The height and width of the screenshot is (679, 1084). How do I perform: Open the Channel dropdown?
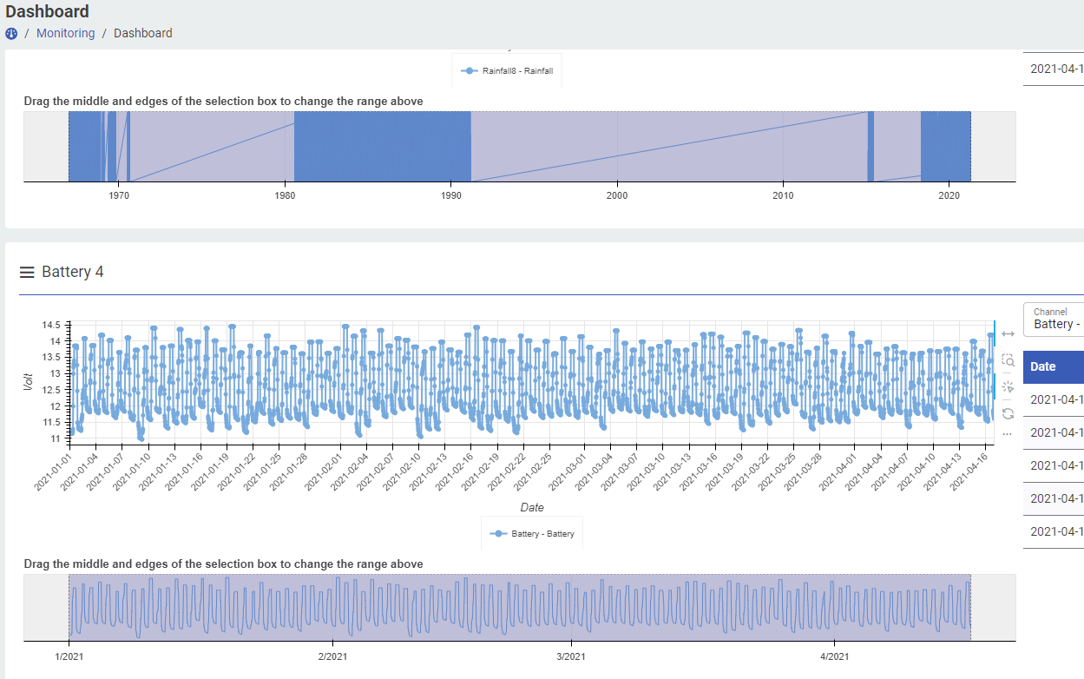pyautogui.click(x=1054, y=319)
